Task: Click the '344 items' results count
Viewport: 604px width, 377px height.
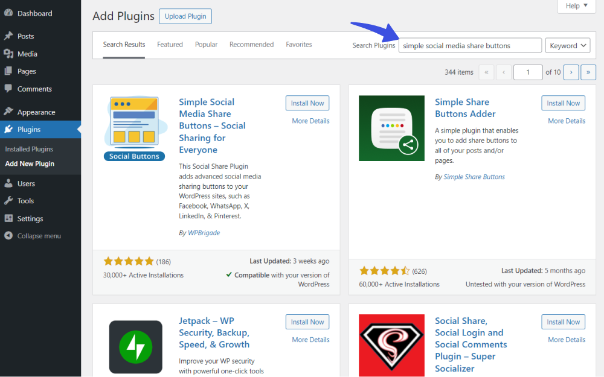Action: click(x=459, y=72)
